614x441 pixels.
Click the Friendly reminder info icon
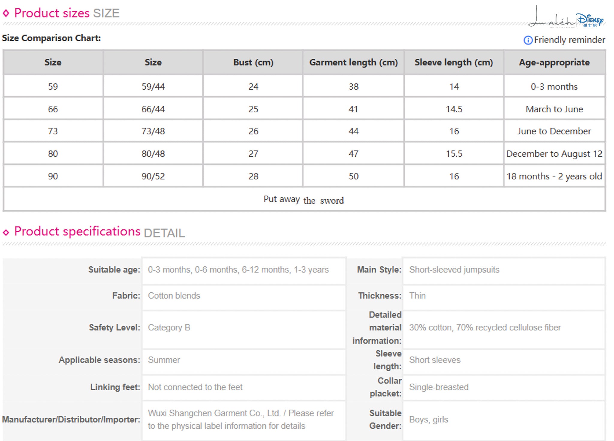coord(528,40)
